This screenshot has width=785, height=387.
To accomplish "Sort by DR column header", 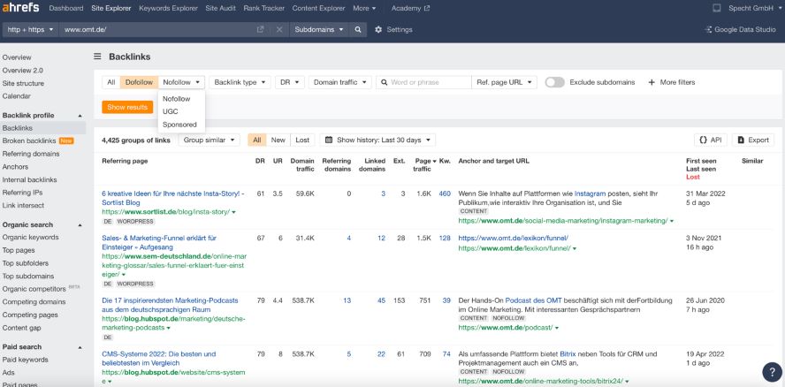I will pyautogui.click(x=260, y=161).
